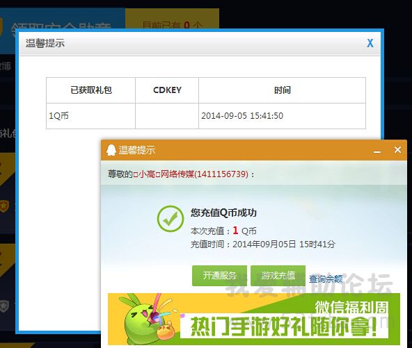The image size is (412, 348).
Task: Select the 充值时间 2014年09月05日 line
Action: pyautogui.click(x=263, y=244)
